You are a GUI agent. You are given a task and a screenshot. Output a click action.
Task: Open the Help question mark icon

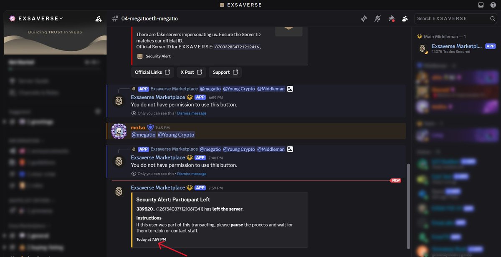493,5
